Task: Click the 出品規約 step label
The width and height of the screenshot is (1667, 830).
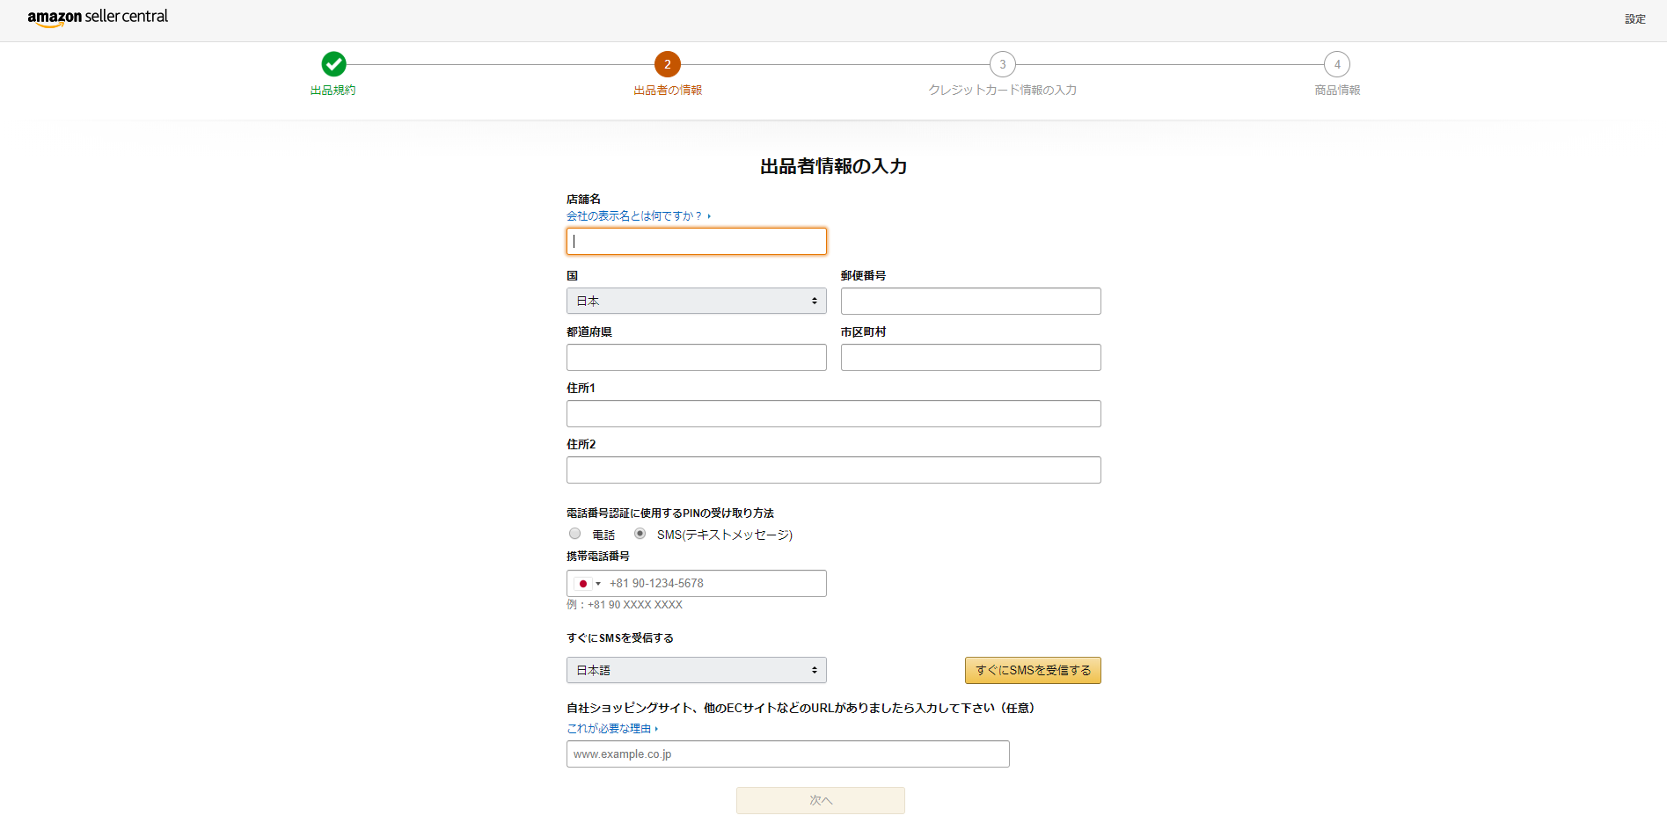Action: 333,89
